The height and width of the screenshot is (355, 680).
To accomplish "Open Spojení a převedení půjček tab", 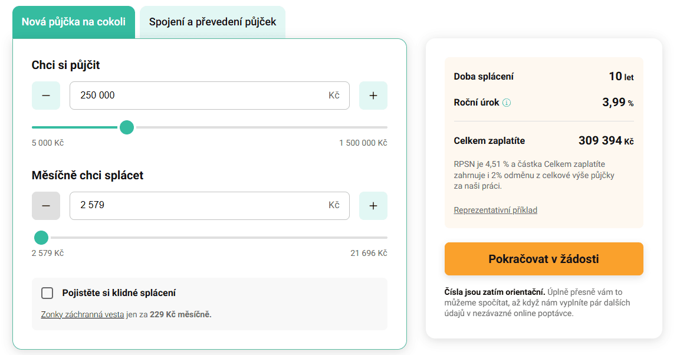I will 212,22.
